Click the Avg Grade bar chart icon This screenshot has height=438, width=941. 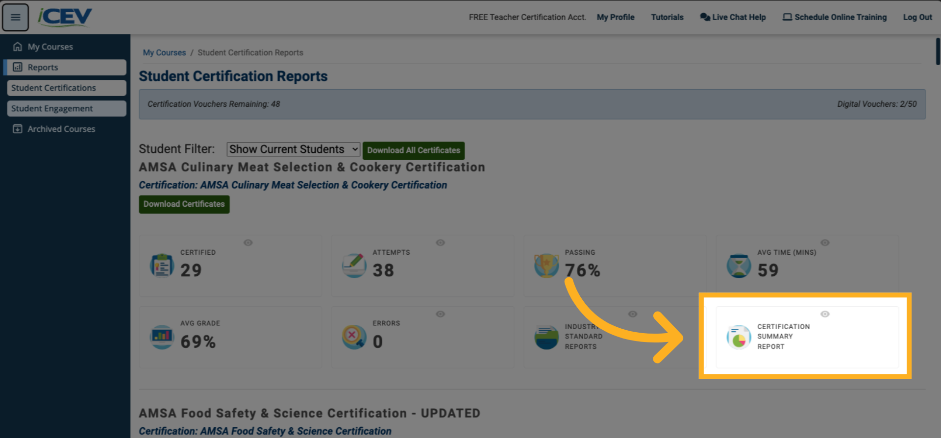pyautogui.click(x=162, y=337)
